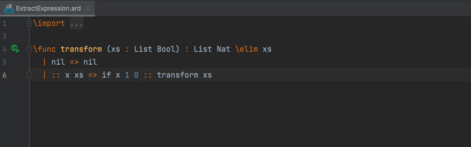Click the nil pattern on line 5
Viewport: 471px width, 147px height.
click(x=58, y=62)
